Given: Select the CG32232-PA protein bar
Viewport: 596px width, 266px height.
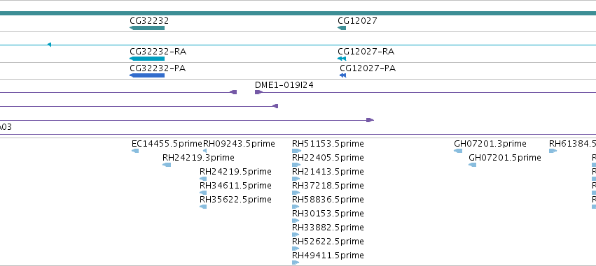Looking at the screenshot, I should [147, 75].
